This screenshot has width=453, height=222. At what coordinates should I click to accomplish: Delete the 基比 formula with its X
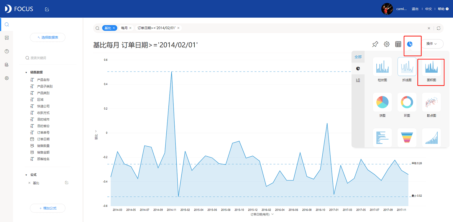coord(29,183)
